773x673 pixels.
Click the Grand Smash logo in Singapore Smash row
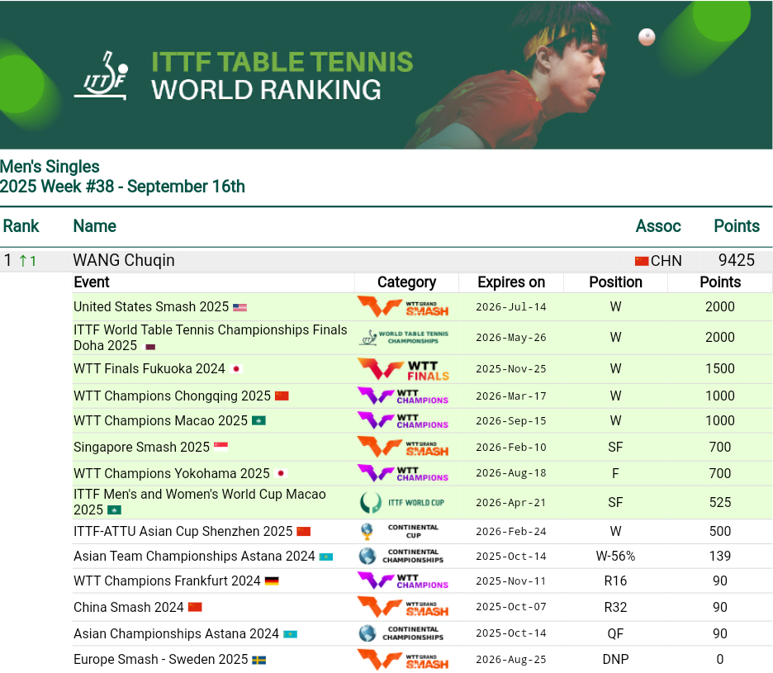[x=403, y=448]
